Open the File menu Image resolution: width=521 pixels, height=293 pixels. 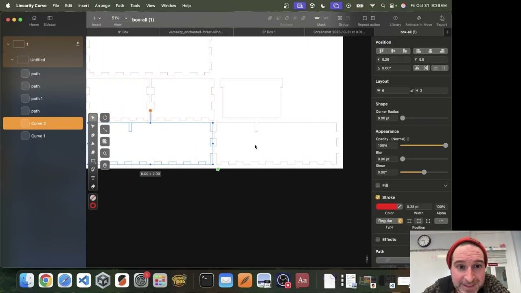56,6
